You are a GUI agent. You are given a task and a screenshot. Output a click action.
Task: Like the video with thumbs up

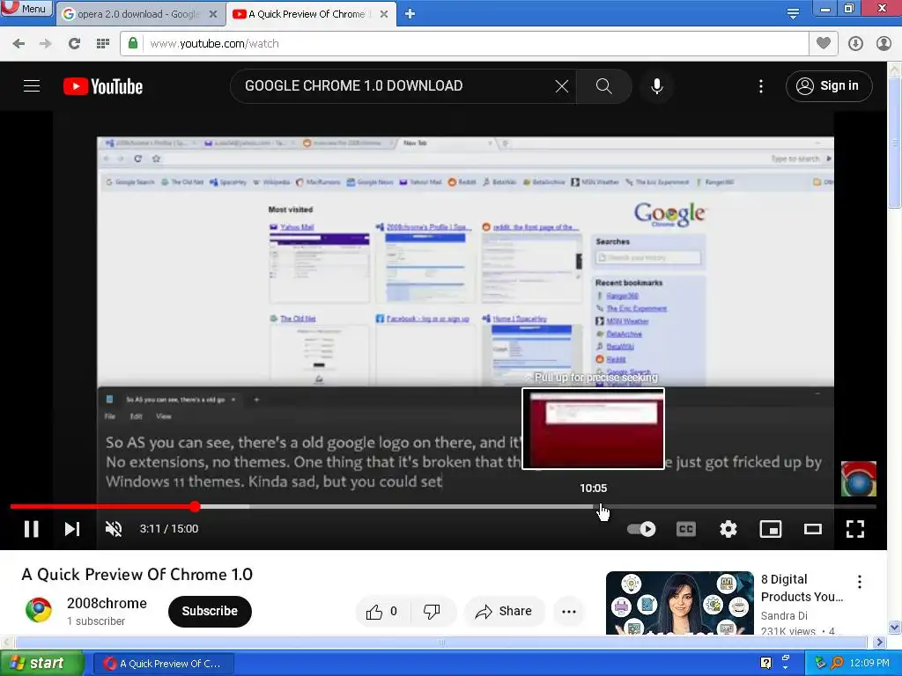pyautogui.click(x=381, y=612)
